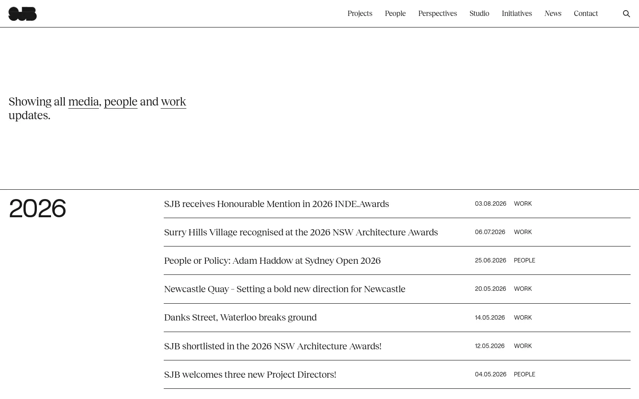Click the date 20.05.2026

point(490,289)
